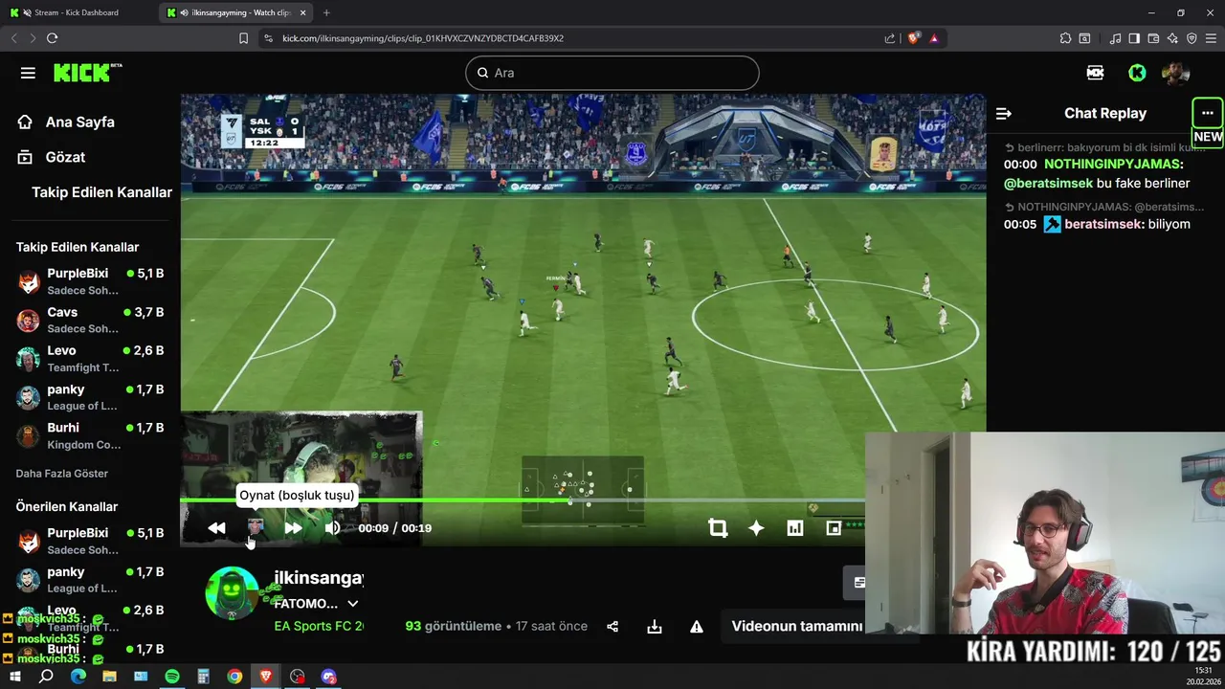The height and width of the screenshot is (689, 1225).
Task: Report the clip with warning icon
Action: tap(697, 627)
